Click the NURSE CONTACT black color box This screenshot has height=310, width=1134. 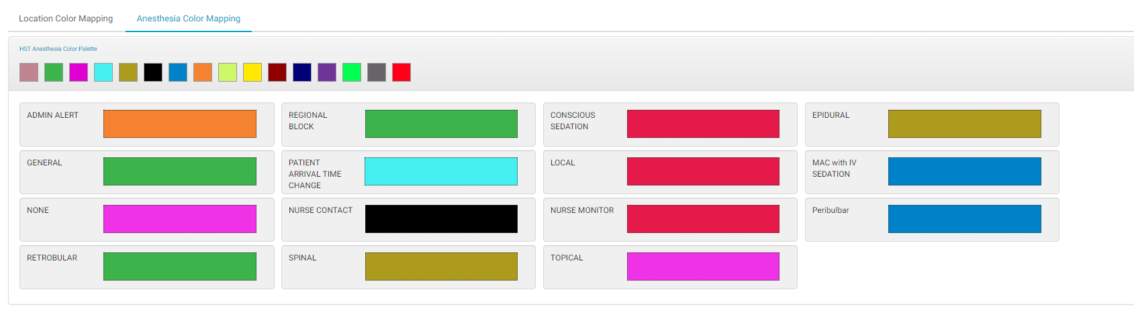pos(441,219)
